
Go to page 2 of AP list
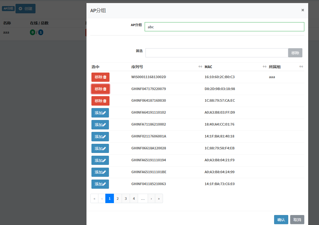(x=118, y=198)
